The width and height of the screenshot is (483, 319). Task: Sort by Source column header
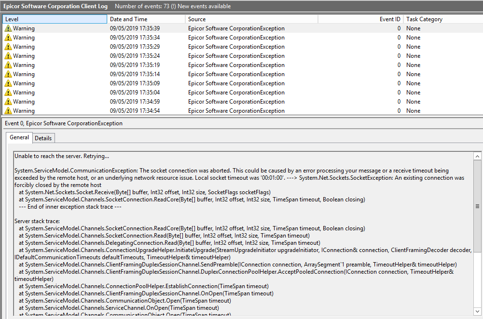(251, 19)
